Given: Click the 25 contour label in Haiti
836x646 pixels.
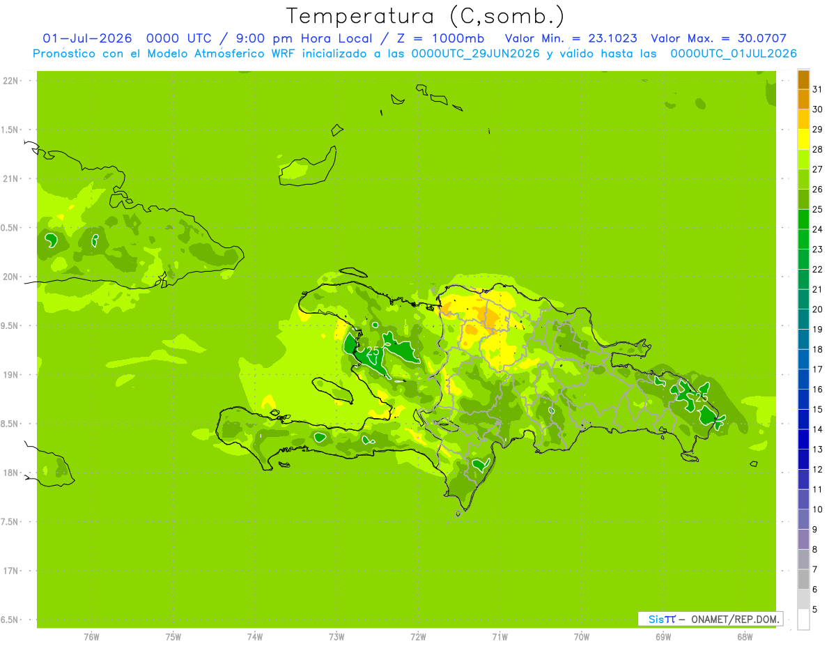Looking at the screenshot, I should click(x=373, y=351).
